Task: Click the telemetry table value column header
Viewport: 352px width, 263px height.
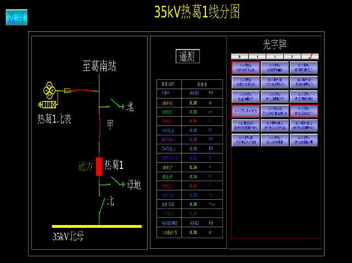Action: click(202, 84)
